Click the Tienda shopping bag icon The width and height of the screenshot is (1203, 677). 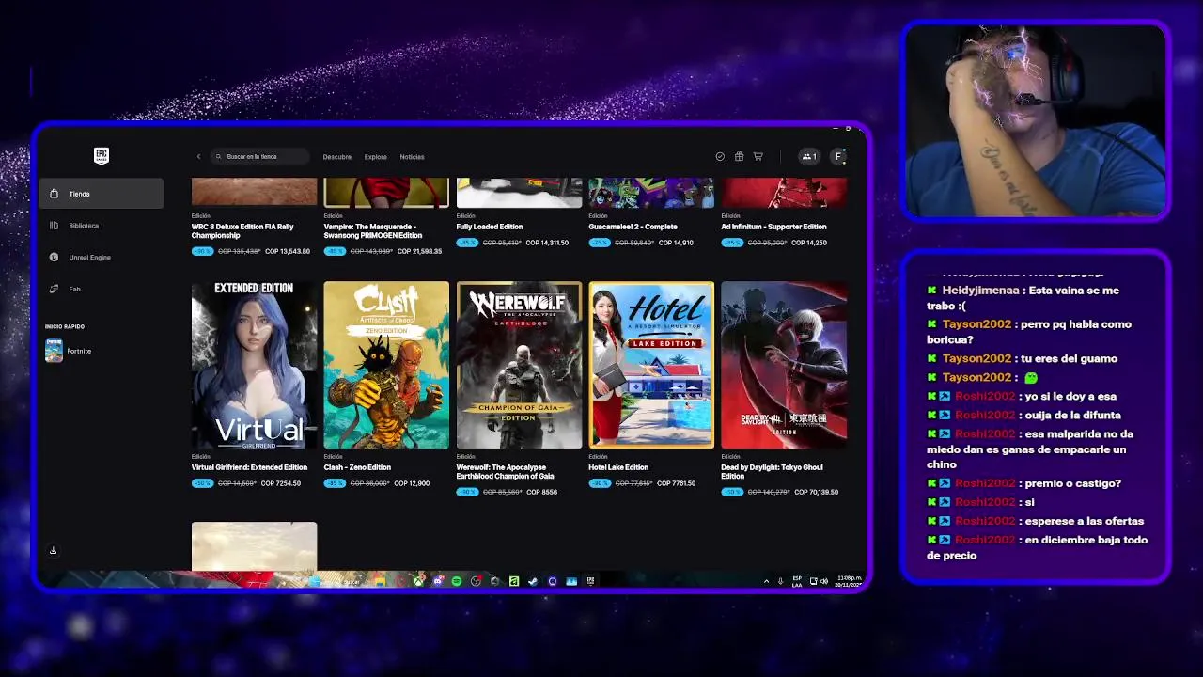pyautogui.click(x=54, y=194)
